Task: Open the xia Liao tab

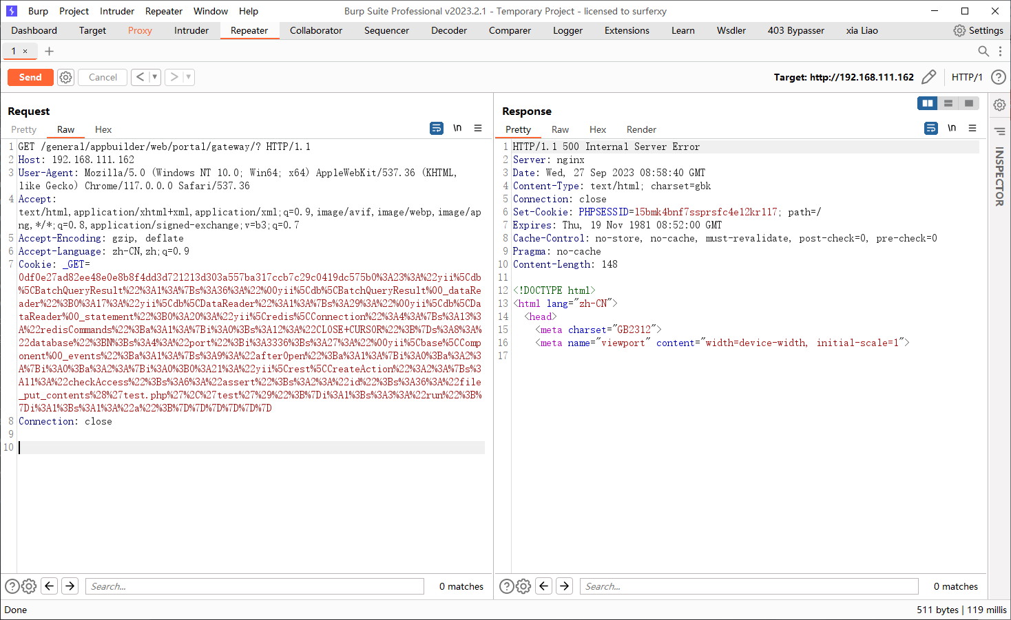Action: 862,30
